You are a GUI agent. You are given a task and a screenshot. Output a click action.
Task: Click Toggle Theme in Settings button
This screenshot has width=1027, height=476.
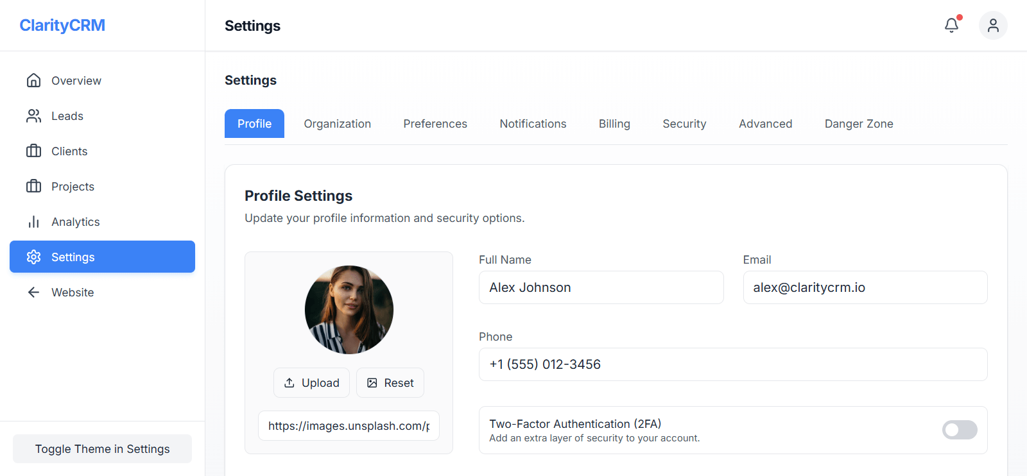103,449
